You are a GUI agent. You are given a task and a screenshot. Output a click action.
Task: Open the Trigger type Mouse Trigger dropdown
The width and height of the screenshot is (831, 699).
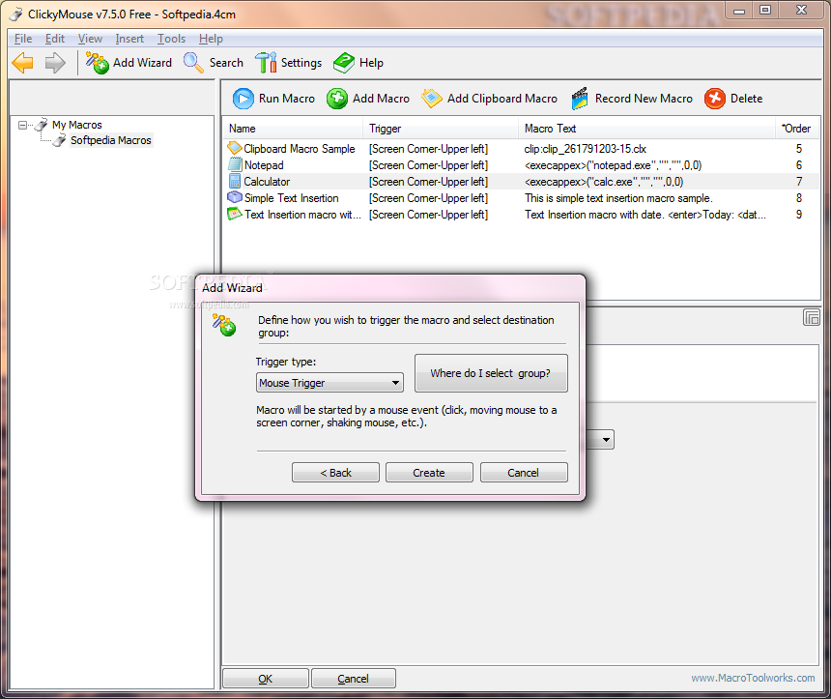330,383
